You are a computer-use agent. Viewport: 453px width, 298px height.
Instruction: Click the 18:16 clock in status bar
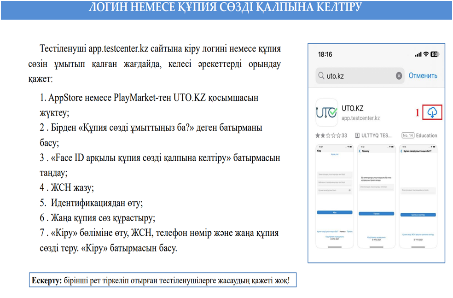coord(325,54)
